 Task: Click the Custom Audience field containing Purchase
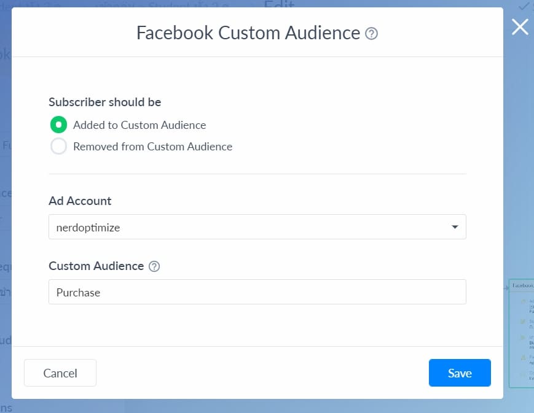click(257, 292)
